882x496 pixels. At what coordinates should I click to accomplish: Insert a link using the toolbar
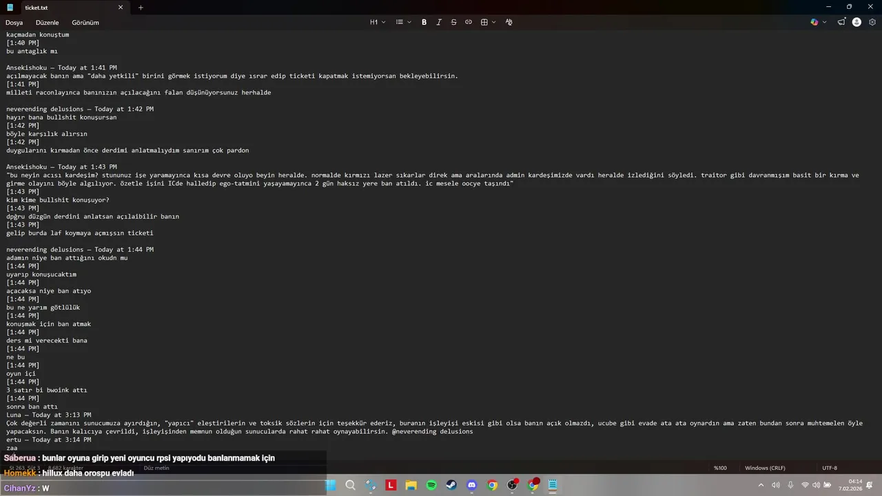[469, 22]
